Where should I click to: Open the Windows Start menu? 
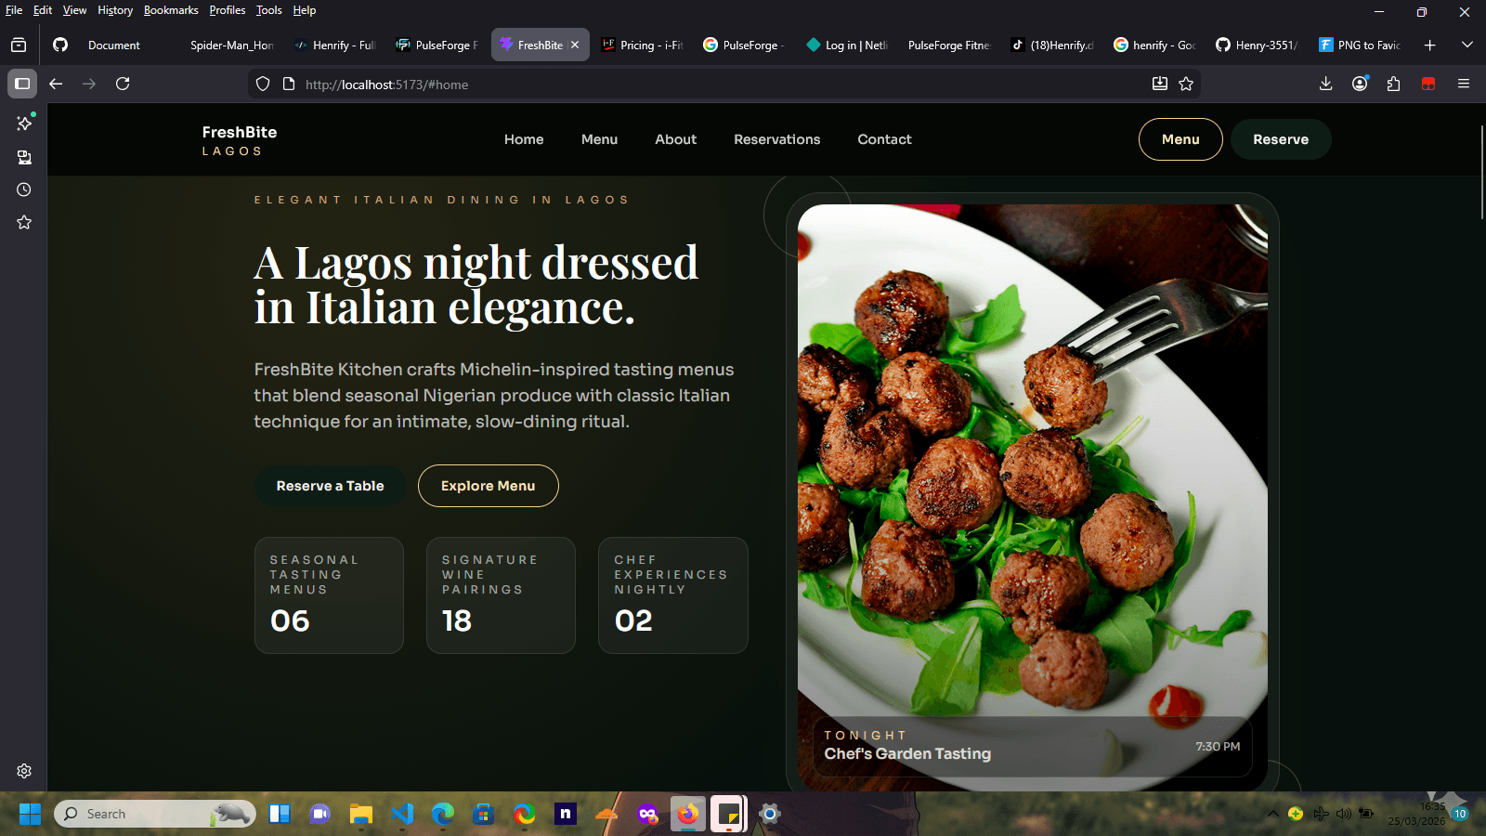30,814
